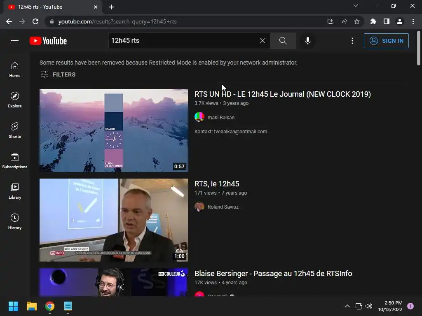
Task: Open Chrome extensions puzzle icon
Action: point(373,21)
